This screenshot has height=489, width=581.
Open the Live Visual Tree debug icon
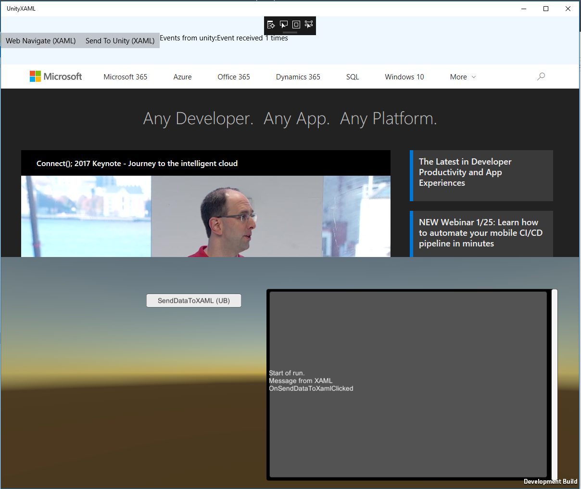click(x=271, y=25)
